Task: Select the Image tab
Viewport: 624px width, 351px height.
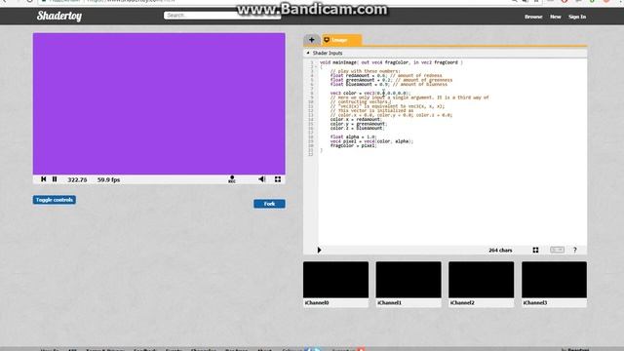Action: coord(342,40)
